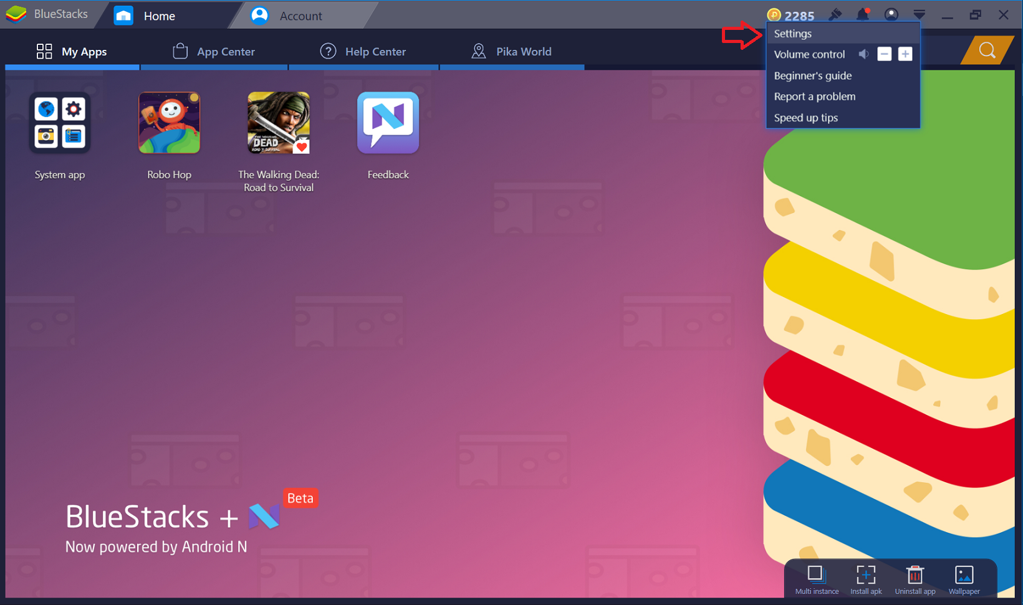Close the BlueStacks window
This screenshot has width=1023, height=605.
(1004, 14)
